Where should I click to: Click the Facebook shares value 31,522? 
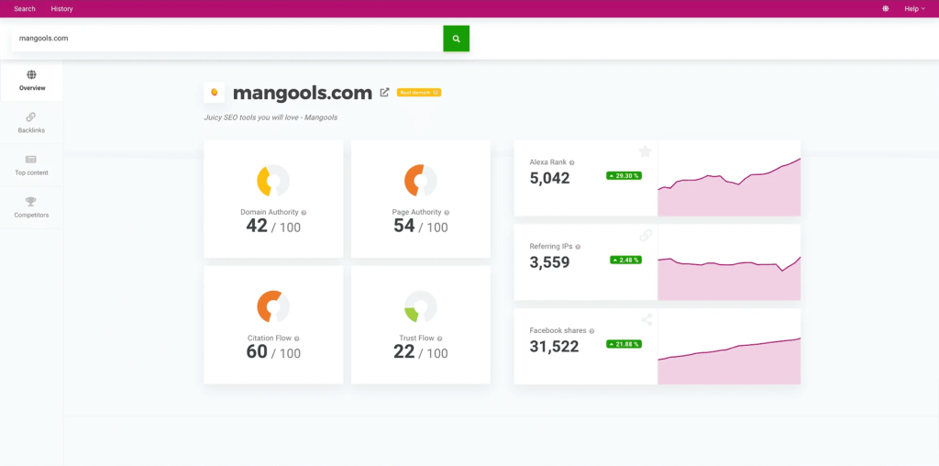point(554,347)
